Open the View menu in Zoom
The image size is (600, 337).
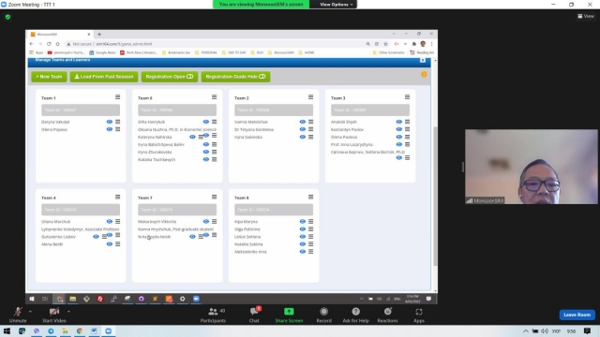[x=586, y=16]
